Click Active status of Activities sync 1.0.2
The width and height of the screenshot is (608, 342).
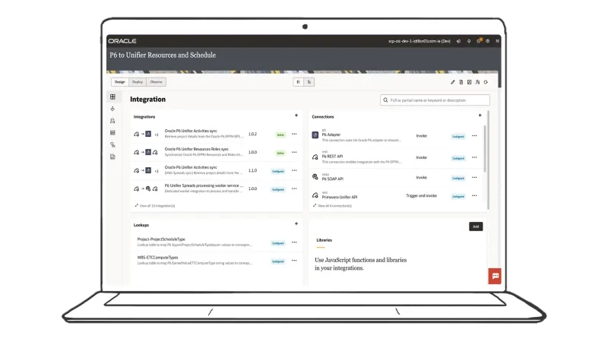[x=280, y=135]
